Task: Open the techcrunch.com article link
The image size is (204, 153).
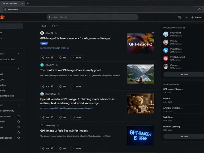Action: tap(67, 108)
